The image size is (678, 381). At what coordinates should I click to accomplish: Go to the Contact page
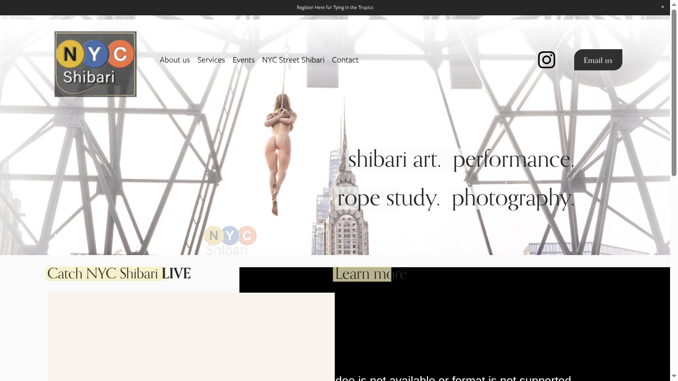[345, 60]
